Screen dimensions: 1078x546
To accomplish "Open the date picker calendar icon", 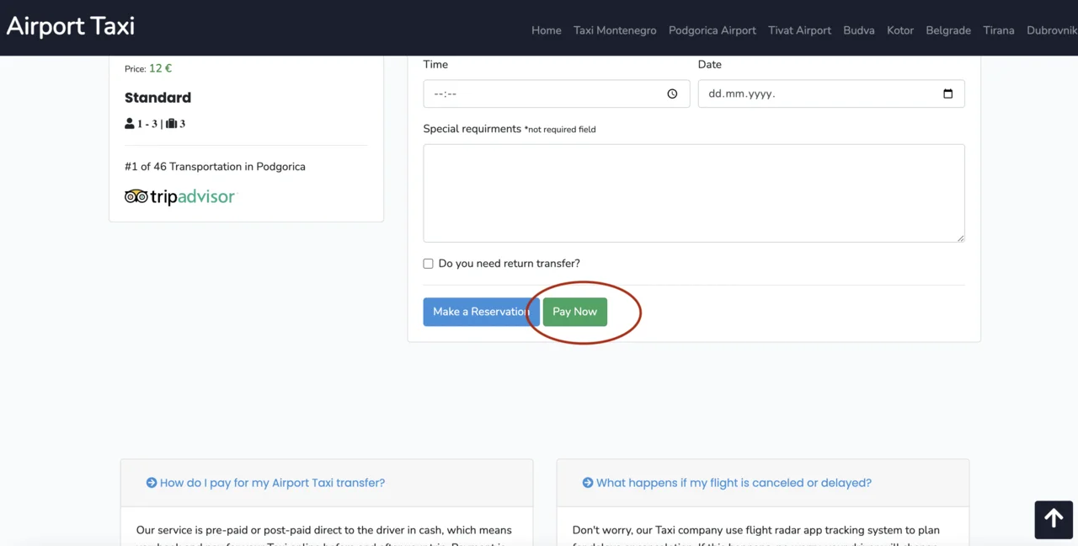I will (x=947, y=94).
